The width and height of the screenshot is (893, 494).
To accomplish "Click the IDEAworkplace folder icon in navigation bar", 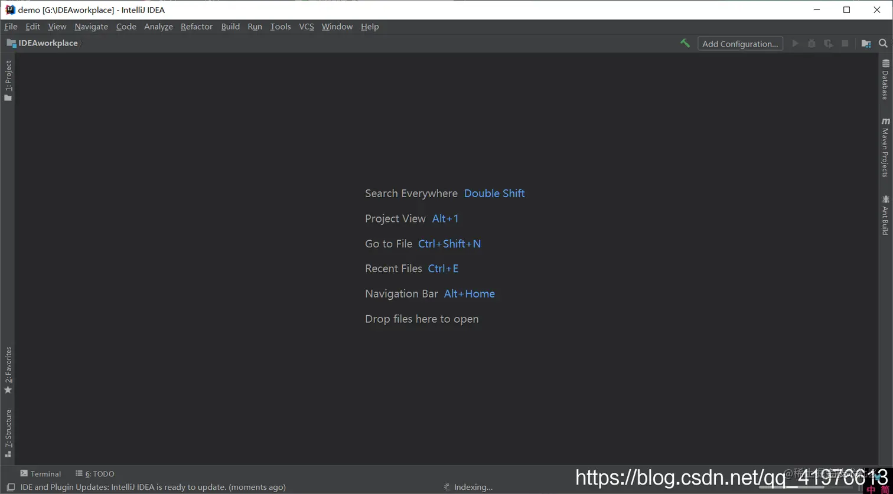I will 11,43.
